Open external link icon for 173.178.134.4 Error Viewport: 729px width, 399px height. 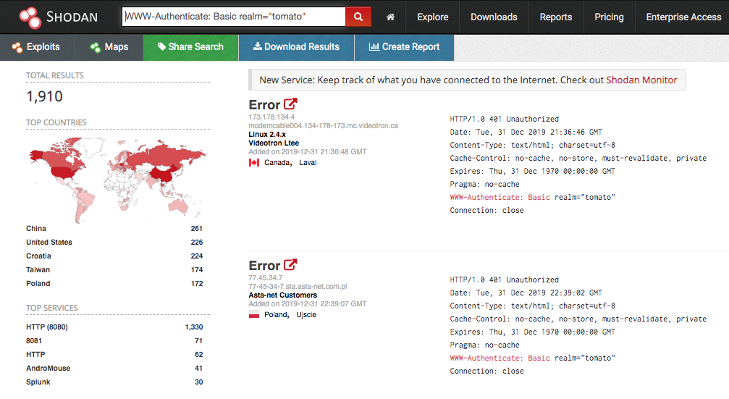tap(290, 104)
